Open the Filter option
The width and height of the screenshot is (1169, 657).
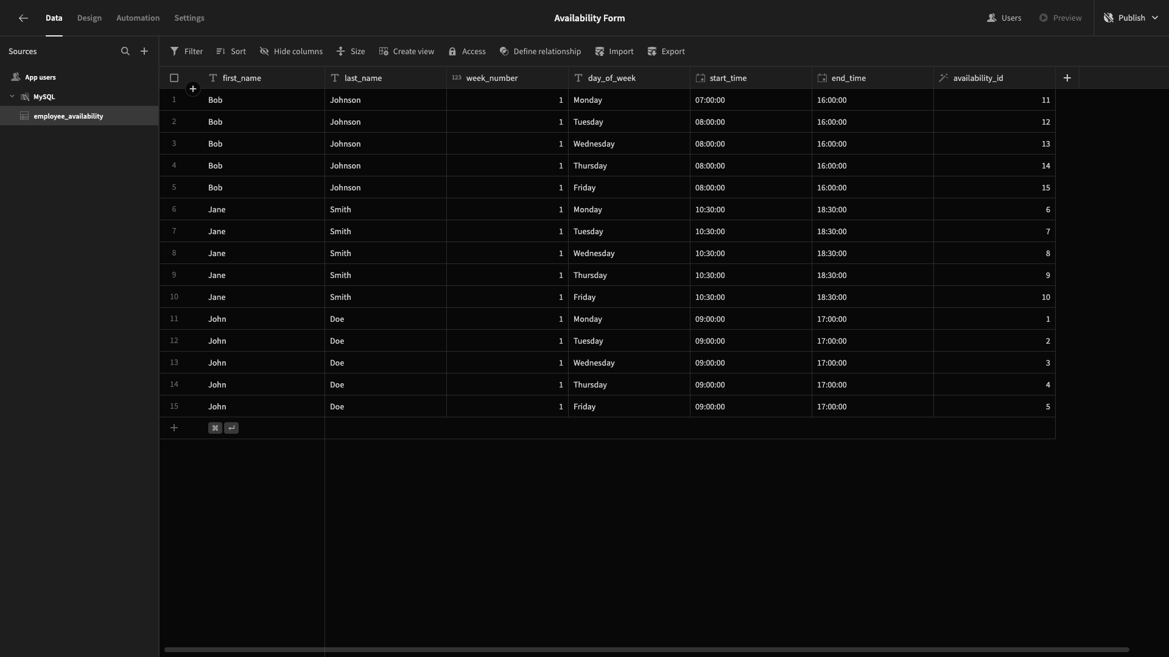pos(186,52)
